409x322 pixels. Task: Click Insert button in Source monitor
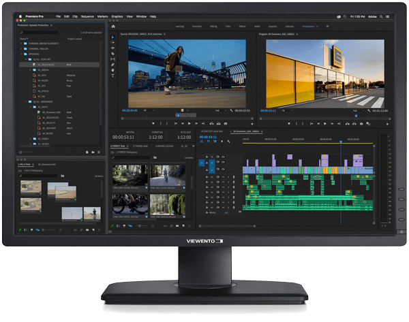[211, 123]
